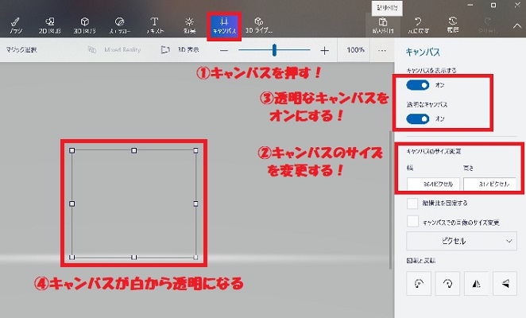
Task: Check resize image with canvas checkbox
Action: [412, 222]
